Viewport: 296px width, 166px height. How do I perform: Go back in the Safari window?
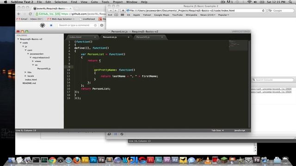pyautogui.click(x=111, y=11)
